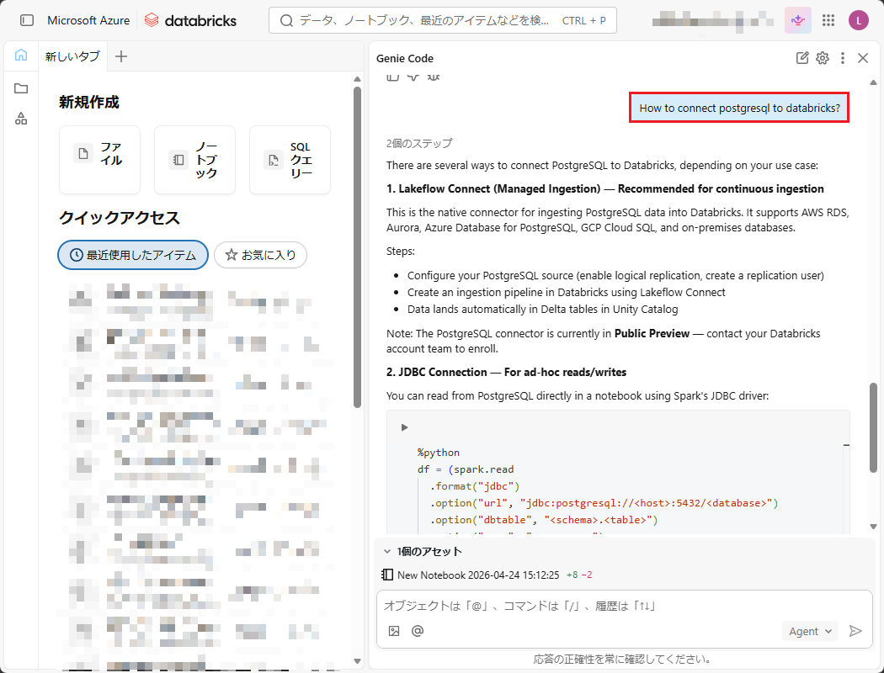The height and width of the screenshot is (673, 884).
Task: Create a new ノートブック
Action: [194, 160]
